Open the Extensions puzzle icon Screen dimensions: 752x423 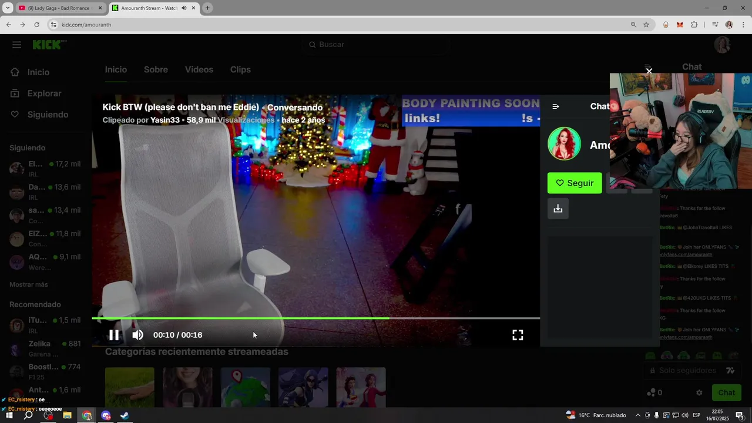click(x=694, y=25)
